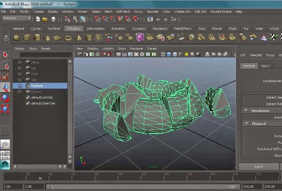This screenshot has height=191, width=282.
Task: Open the Houdini Engine menu
Action: click(221, 12)
